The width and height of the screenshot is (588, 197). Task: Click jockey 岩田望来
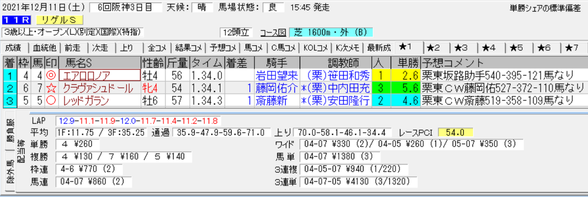(276, 75)
